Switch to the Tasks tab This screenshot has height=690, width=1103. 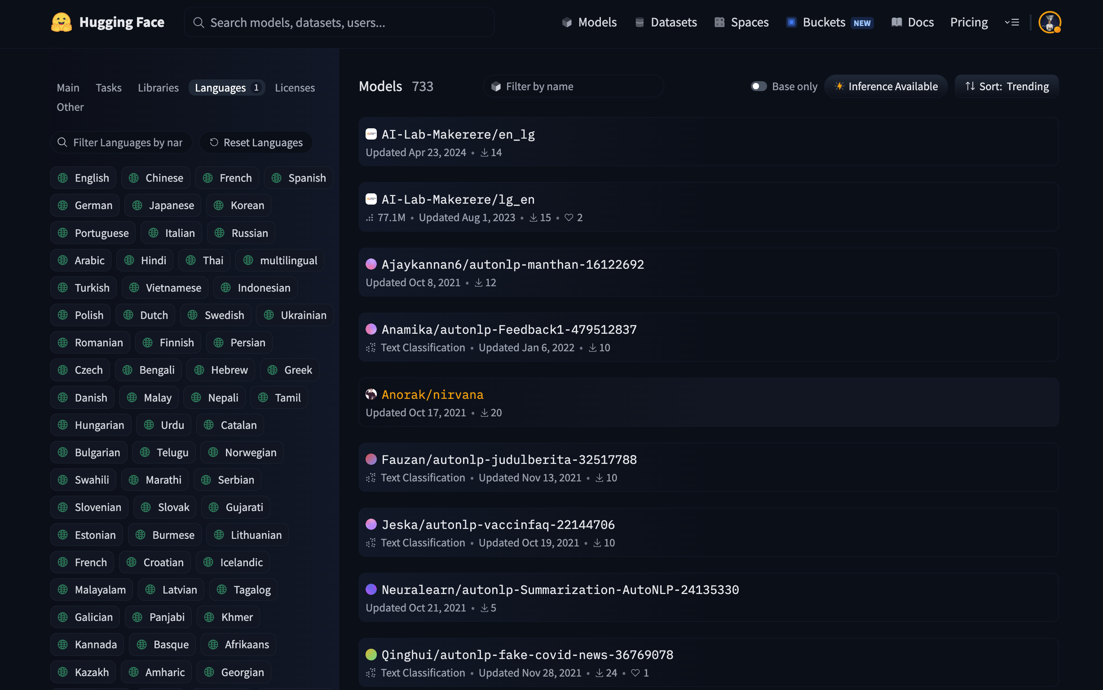coord(109,87)
